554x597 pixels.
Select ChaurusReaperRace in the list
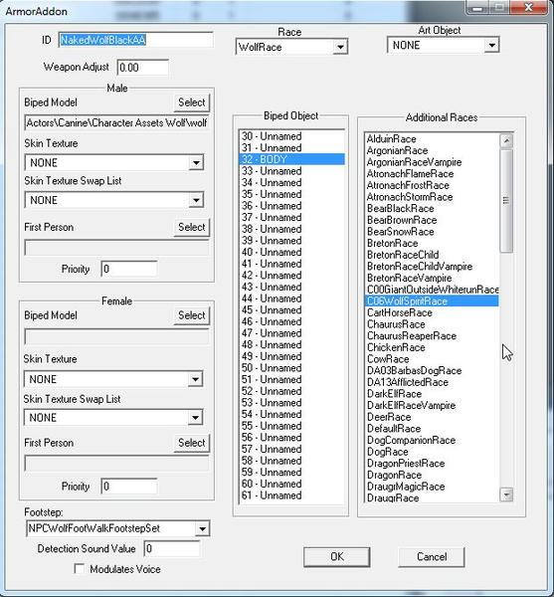coord(432,336)
